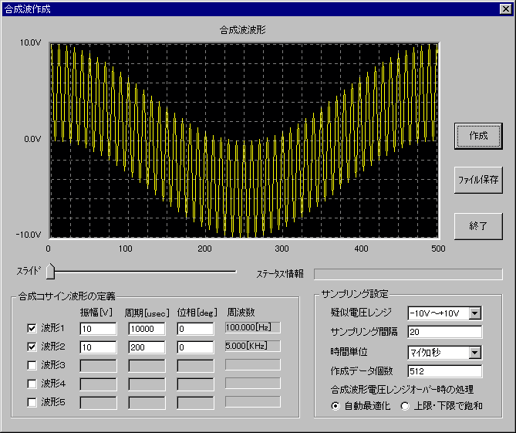The width and height of the screenshot is (516, 433).
Task: Click the 作成 button
Action: [x=478, y=136]
